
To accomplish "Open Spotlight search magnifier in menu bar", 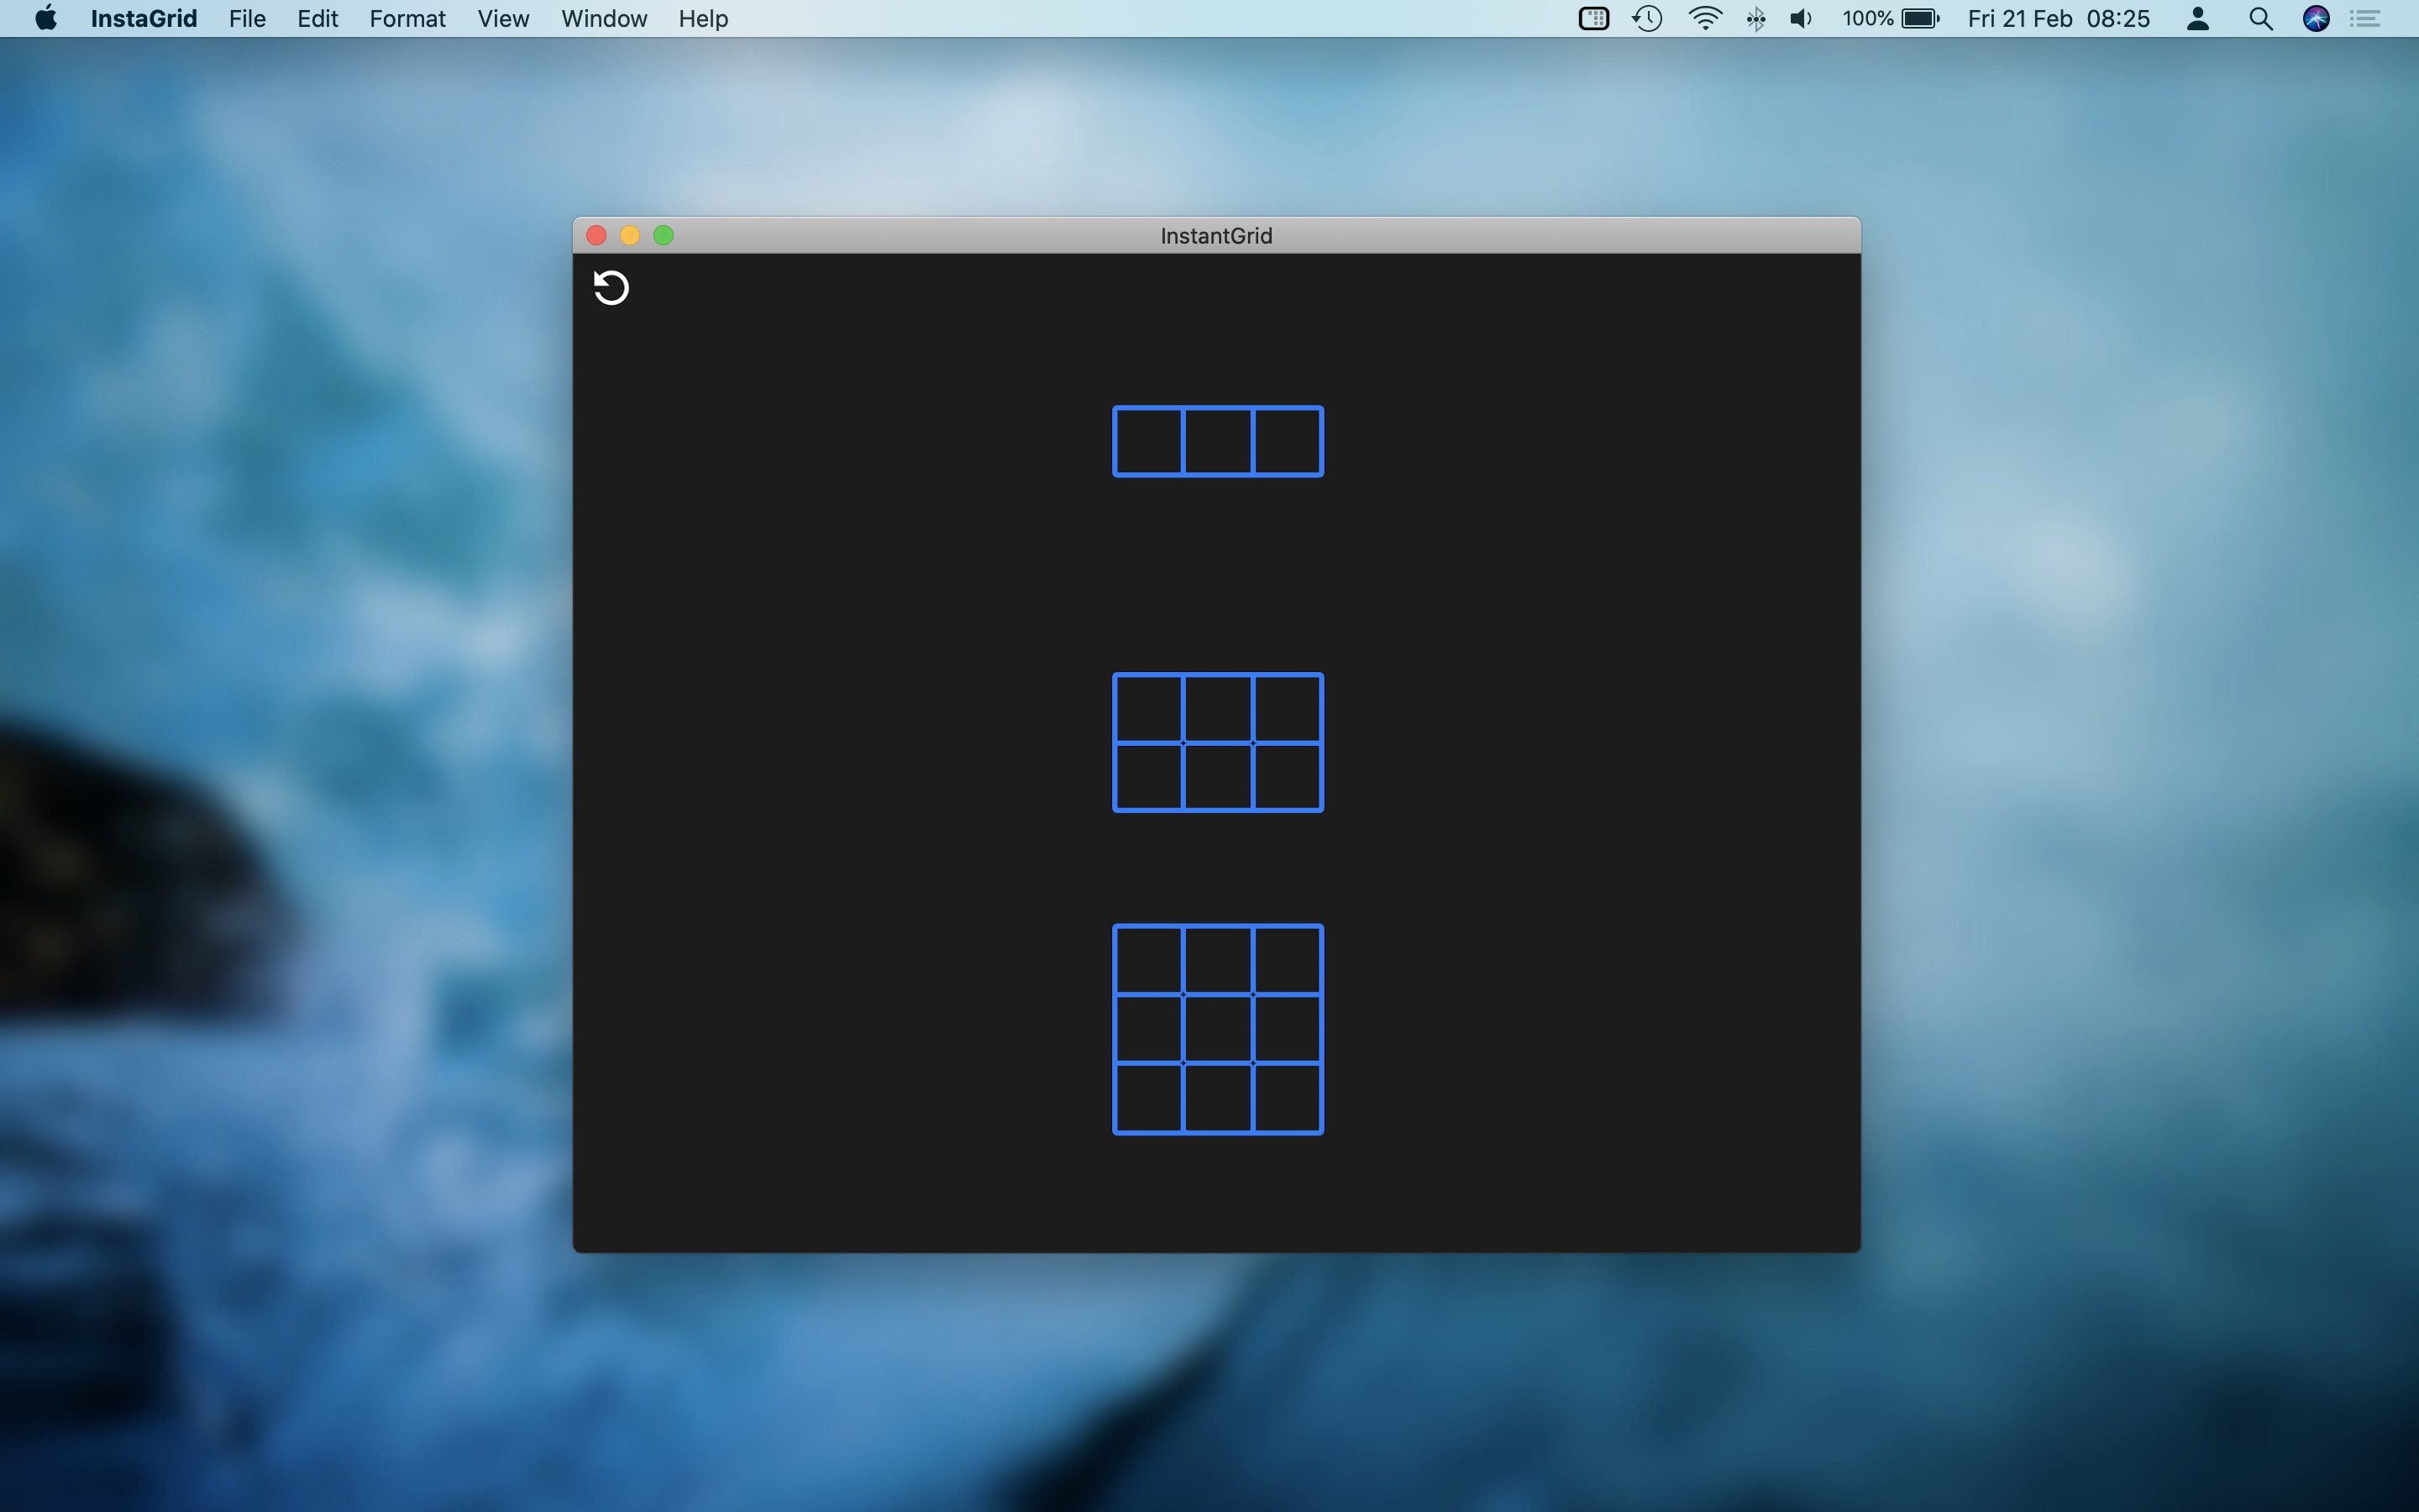I will (2260, 19).
